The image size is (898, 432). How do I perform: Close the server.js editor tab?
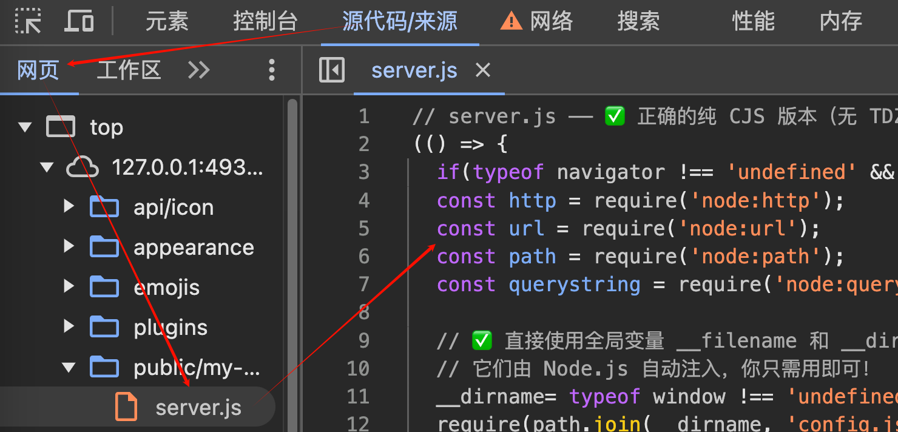(x=483, y=70)
